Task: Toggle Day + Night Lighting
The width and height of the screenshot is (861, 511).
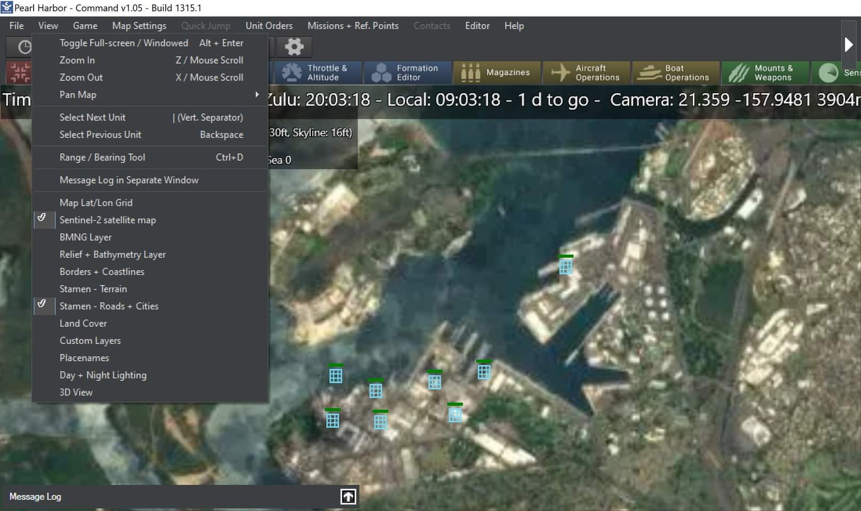Action: (150, 375)
